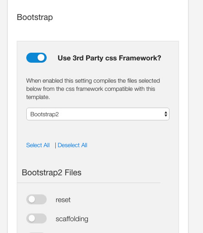Turn on the scaffolding file toggle
The width and height of the screenshot is (203, 233).
click(36, 218)
